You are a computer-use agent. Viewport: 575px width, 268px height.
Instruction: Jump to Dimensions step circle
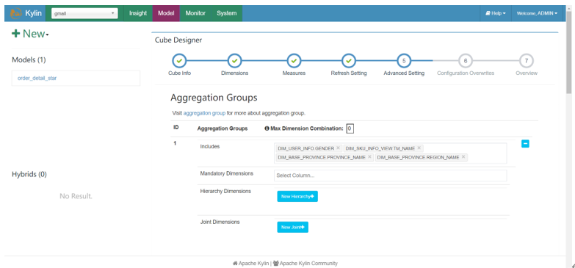point(235,61)
